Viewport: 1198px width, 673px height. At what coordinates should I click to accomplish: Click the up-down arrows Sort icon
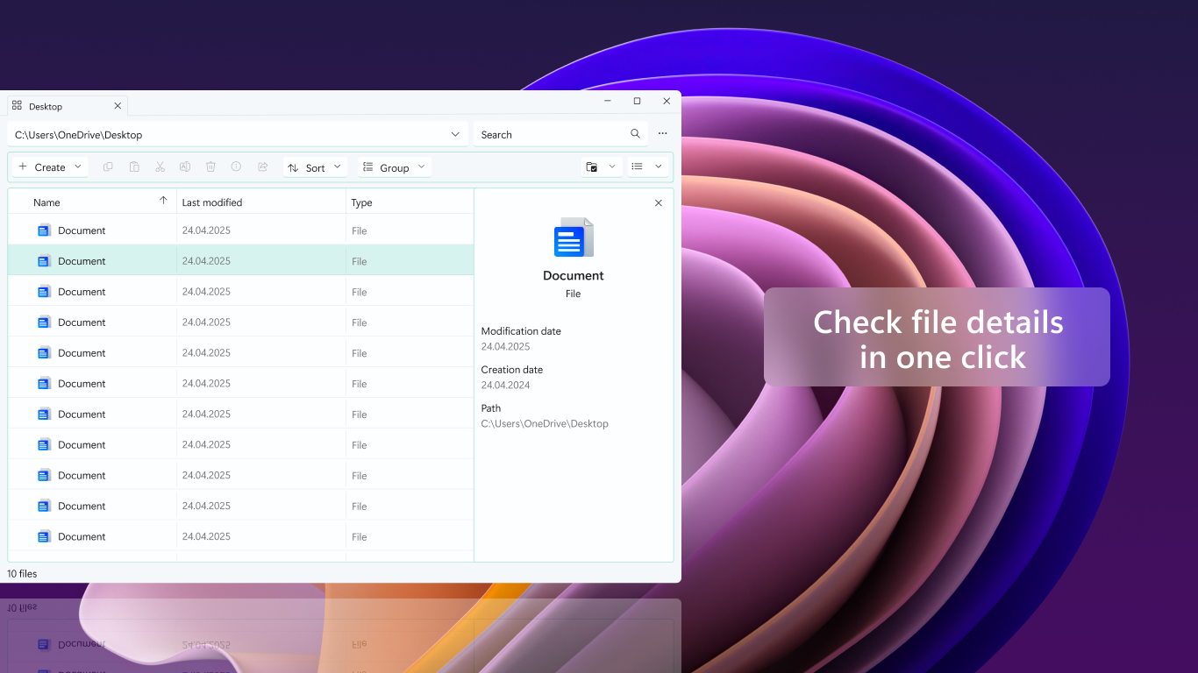(x=293, y=167)
